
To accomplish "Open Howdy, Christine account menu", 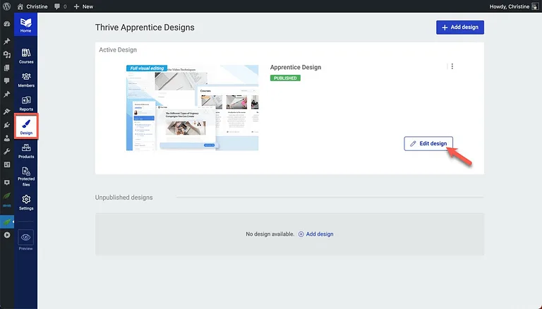I will [x=514, y=6].
